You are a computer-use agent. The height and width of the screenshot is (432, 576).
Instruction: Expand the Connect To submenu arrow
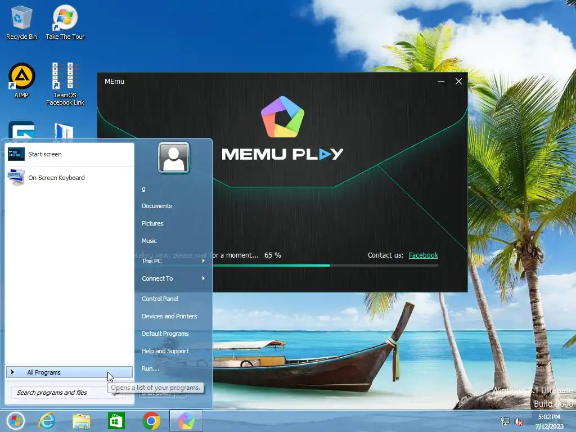[203, 278]
